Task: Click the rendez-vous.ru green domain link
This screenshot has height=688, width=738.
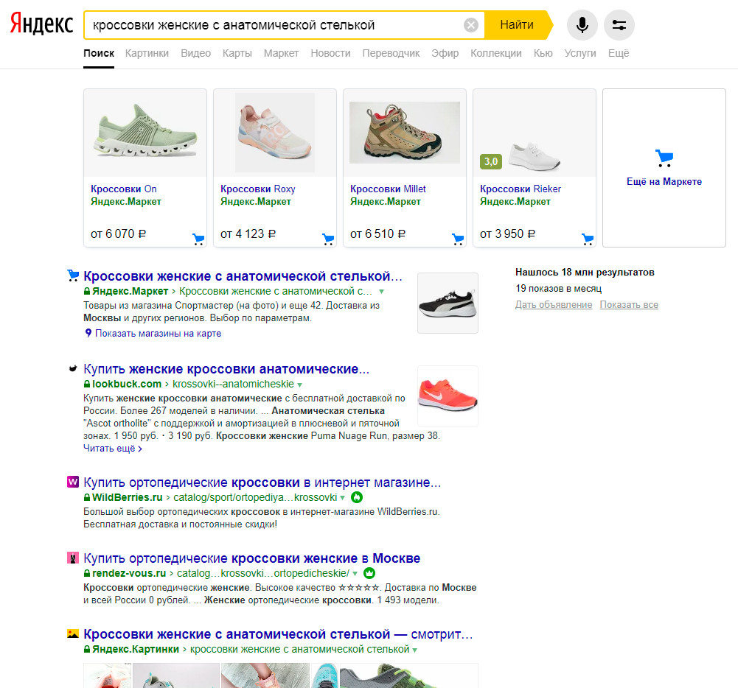Action: click(x=129, y=573)
